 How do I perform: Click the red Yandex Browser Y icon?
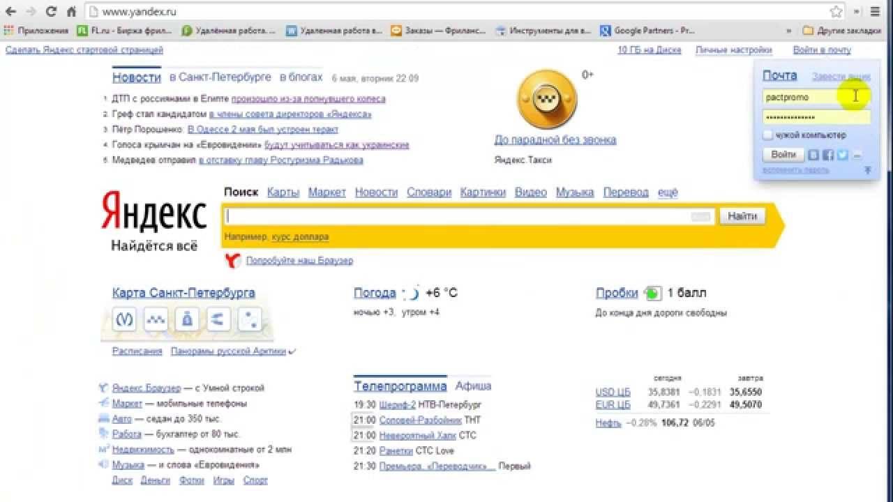233,261
